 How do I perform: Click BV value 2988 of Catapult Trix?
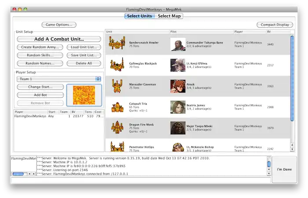270,107
